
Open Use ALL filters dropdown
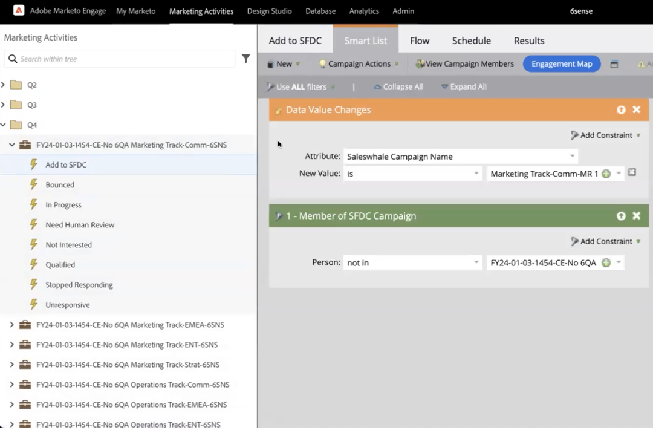click(301, 86)
